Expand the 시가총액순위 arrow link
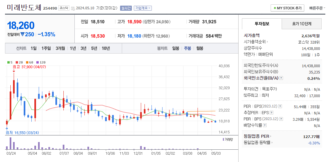This screenshot has height=162, width=330. [x=268, y=42]
